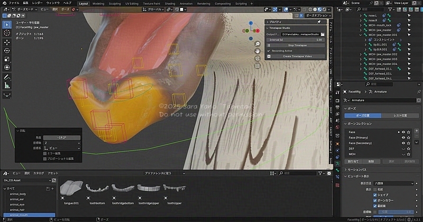Disable the ボーンカラー checkbox

point(376,201)
